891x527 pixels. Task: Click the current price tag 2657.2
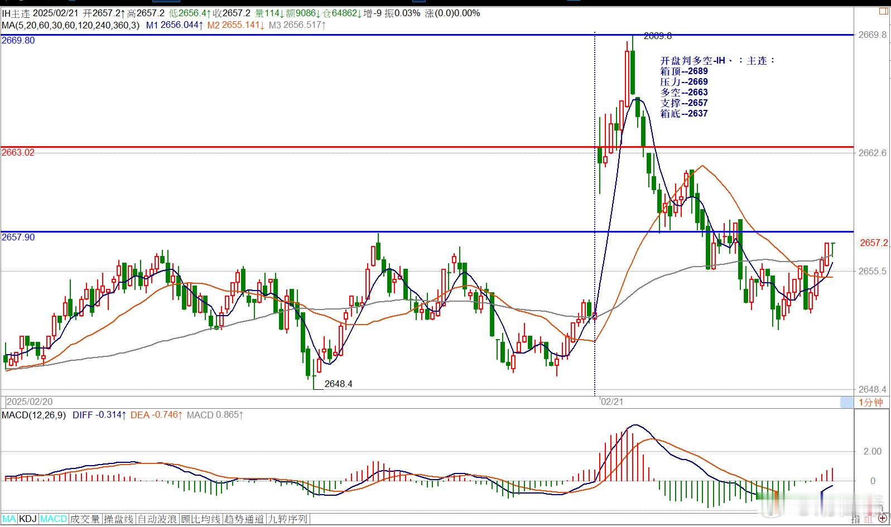[874, 243]
